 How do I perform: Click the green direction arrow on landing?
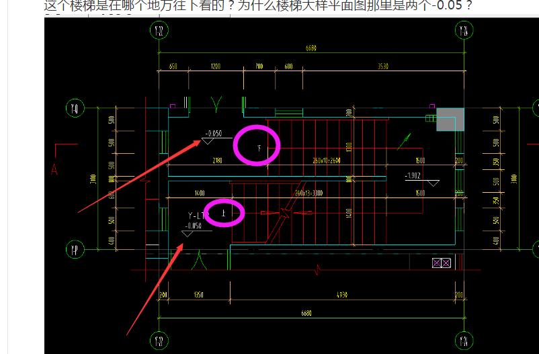[x=405, y=141]
